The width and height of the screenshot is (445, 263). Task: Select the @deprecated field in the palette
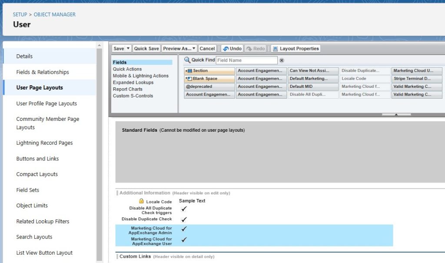click(x=209, y=87)
